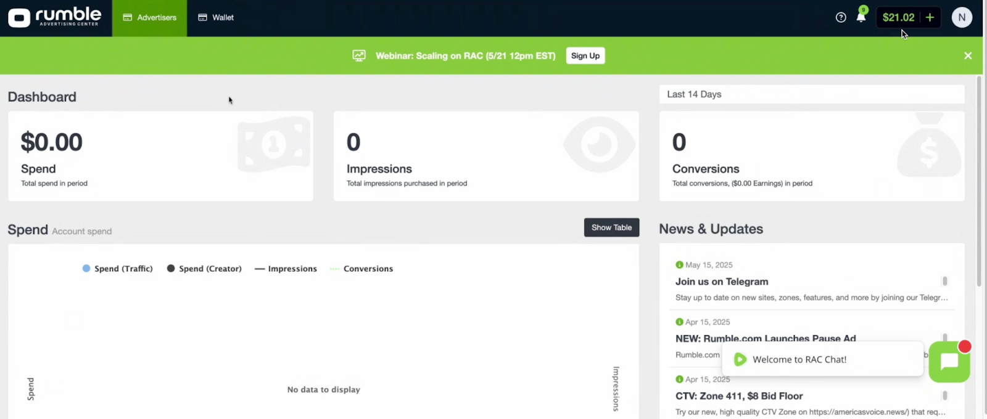Image resolution: width=987 pixels, height=419 pixels.
Task: Open the Join us on Telegram news item
Action: click(722, 282)
